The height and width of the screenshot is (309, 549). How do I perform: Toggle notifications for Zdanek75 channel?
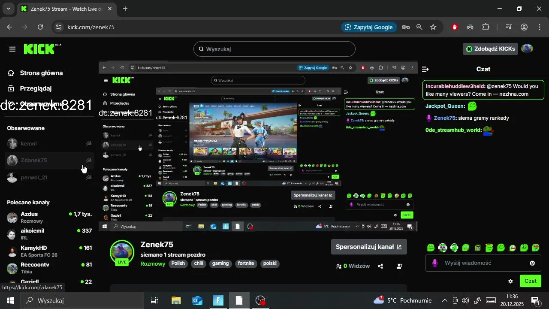point(89,160)
